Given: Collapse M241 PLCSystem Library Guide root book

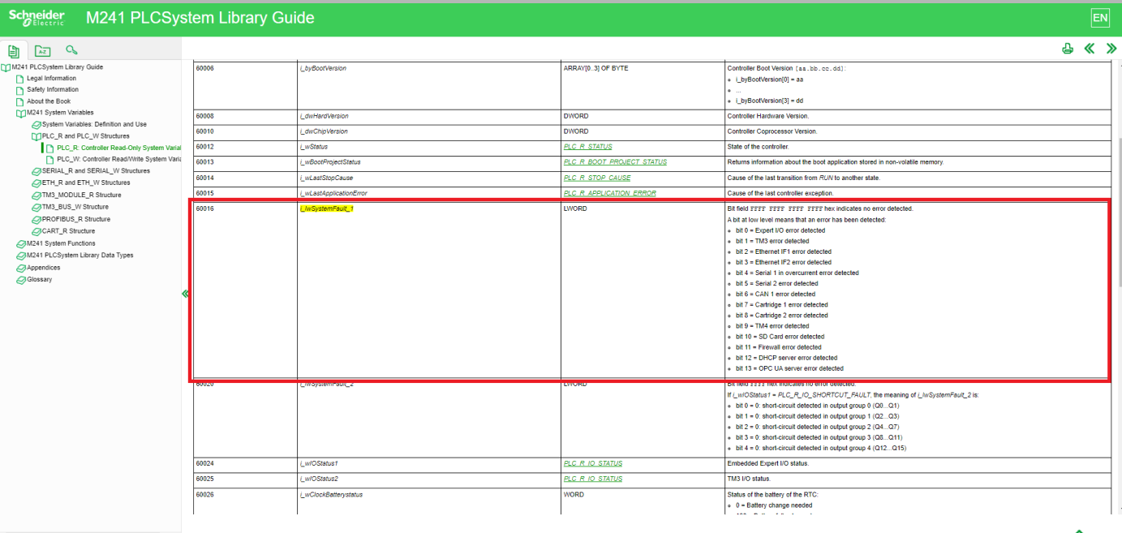Looking at the screenshot, I should pos(6,67).
